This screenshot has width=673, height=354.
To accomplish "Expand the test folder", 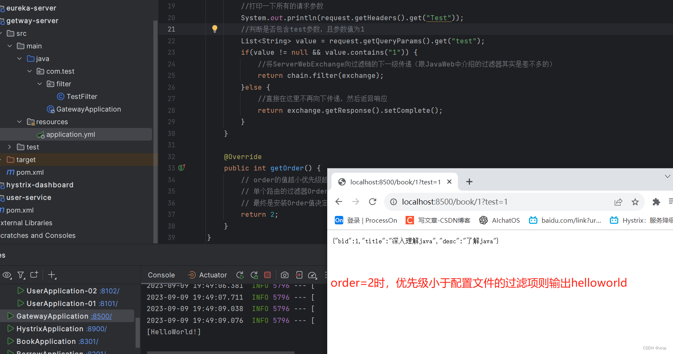I will pos(10,147).
